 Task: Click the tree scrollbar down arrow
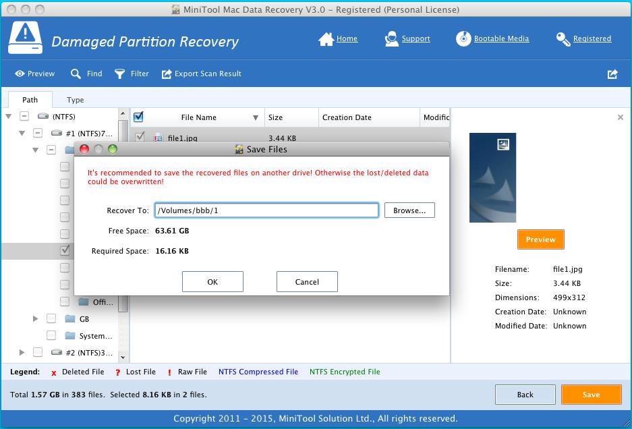click(x=123, y=357)
